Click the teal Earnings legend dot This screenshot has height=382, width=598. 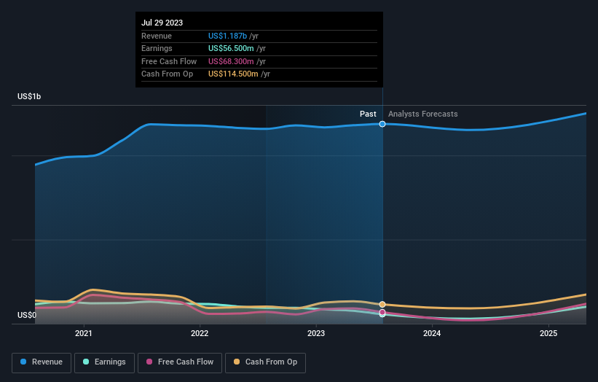click(86, 362)
